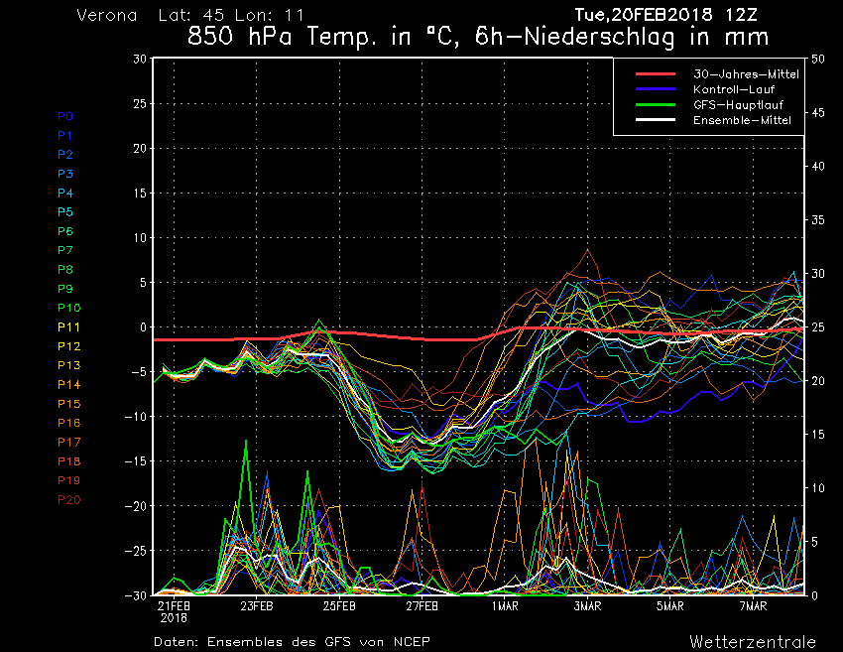This screenshot has width=843, height=652.
Task: Click the P1 ensemble member label
Action: coord(65,136)
